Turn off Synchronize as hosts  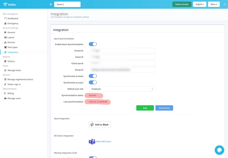[93, 76]
